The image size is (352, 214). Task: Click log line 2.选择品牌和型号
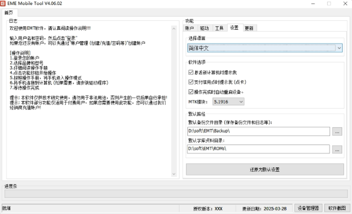[x=26, y=63]
